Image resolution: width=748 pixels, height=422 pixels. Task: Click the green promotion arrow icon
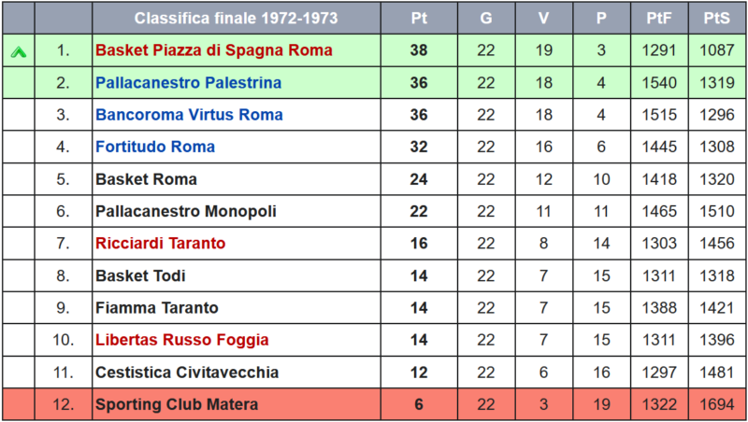(18, 51)
